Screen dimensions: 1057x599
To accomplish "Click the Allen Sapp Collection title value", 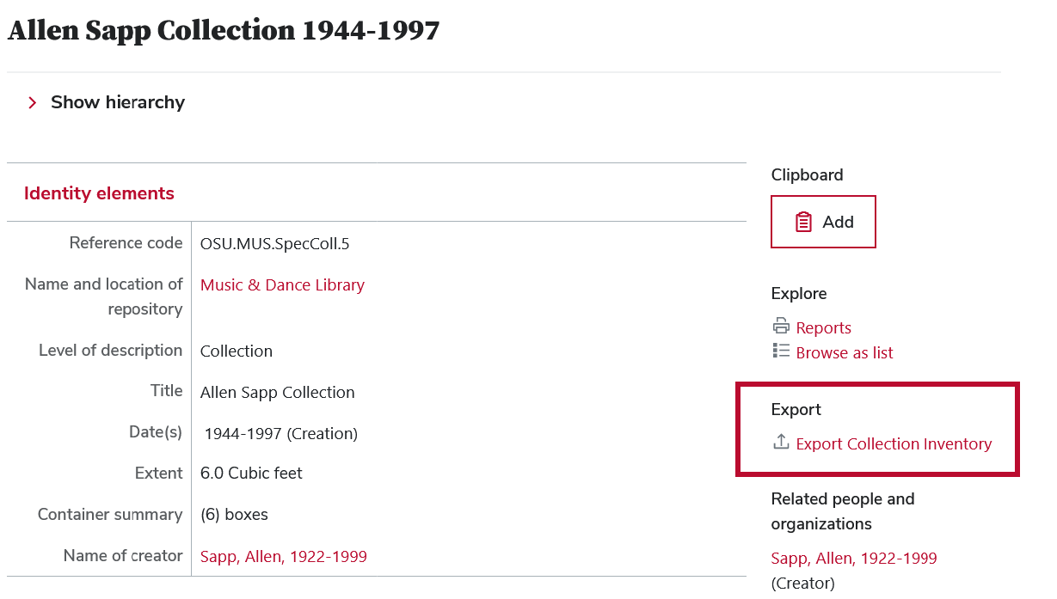I will coord(278,392).
